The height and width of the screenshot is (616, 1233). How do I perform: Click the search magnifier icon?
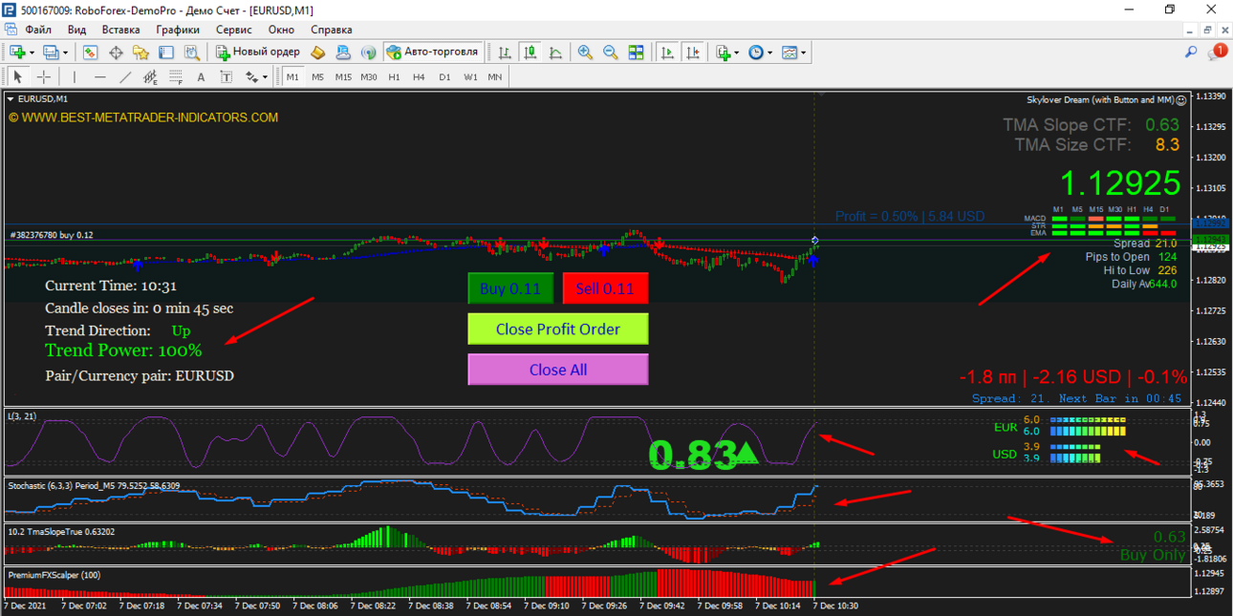click(x=1191, y=53)
